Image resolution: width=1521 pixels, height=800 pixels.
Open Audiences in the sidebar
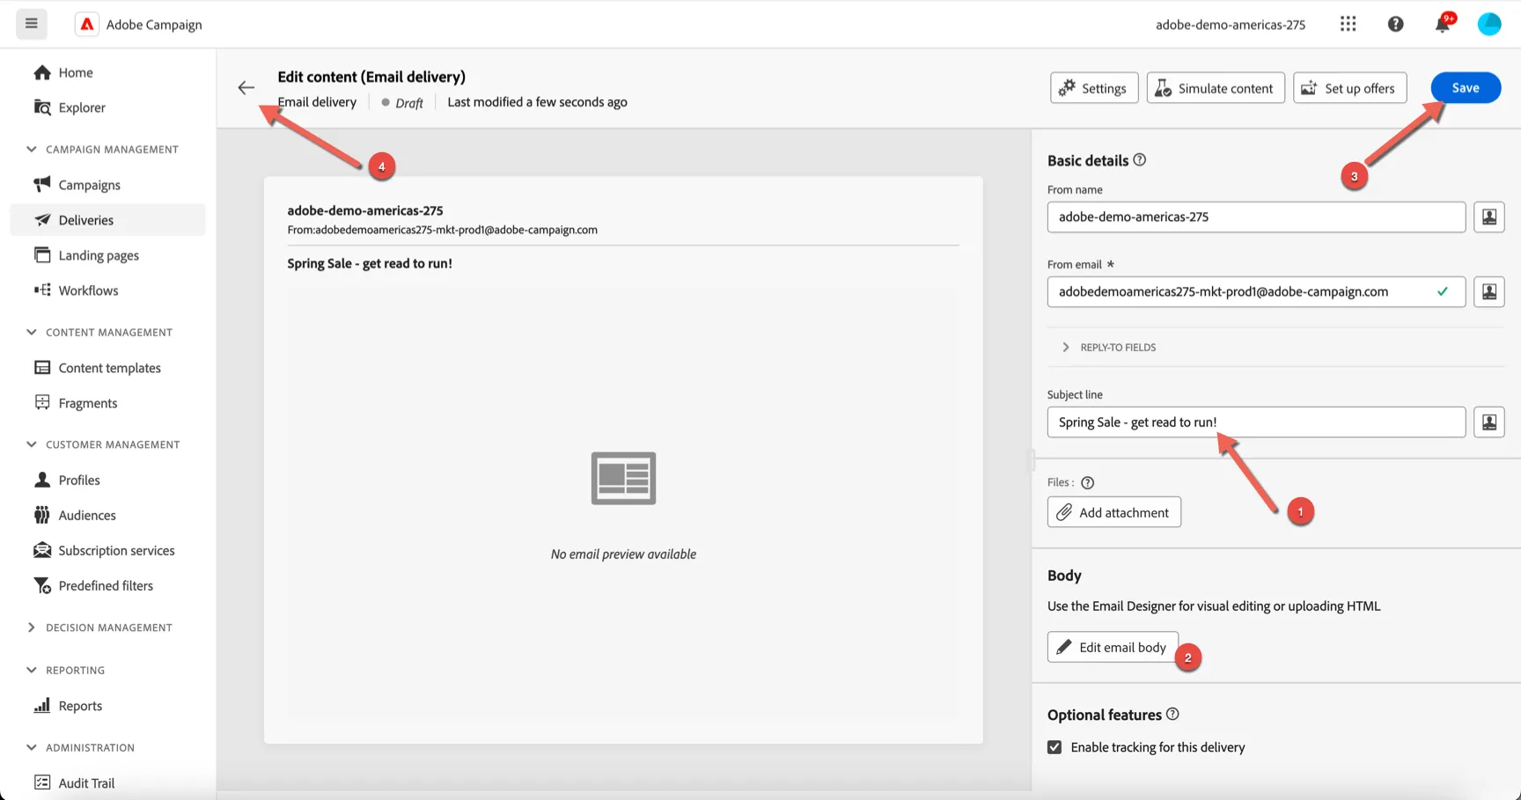click(x=107, y=515)
